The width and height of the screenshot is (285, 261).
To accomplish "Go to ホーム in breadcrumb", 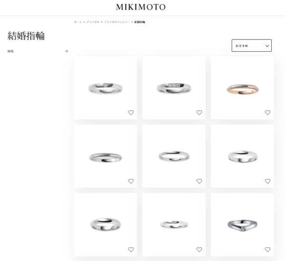I will point(78,22).
